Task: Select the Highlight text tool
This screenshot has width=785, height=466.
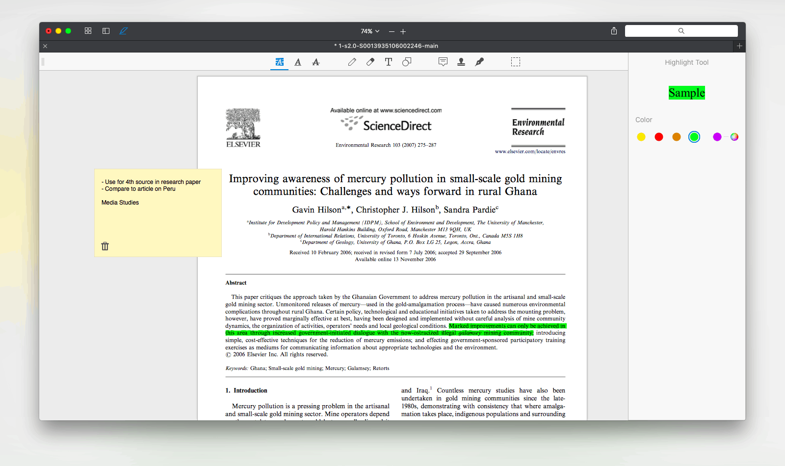Action: 279,62
